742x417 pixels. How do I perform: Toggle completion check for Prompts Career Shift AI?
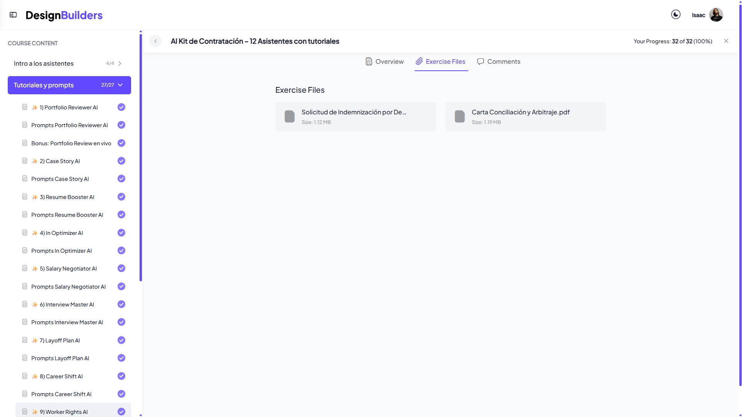pyautogui.click(x=121, y=394)
